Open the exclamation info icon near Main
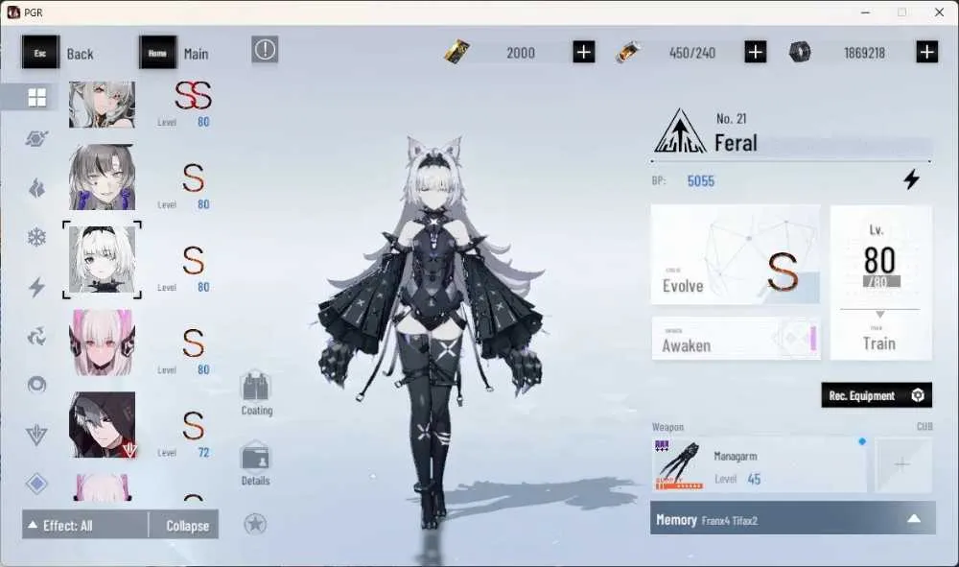Viewport: 959px width, 567px height. pos(265,50)
